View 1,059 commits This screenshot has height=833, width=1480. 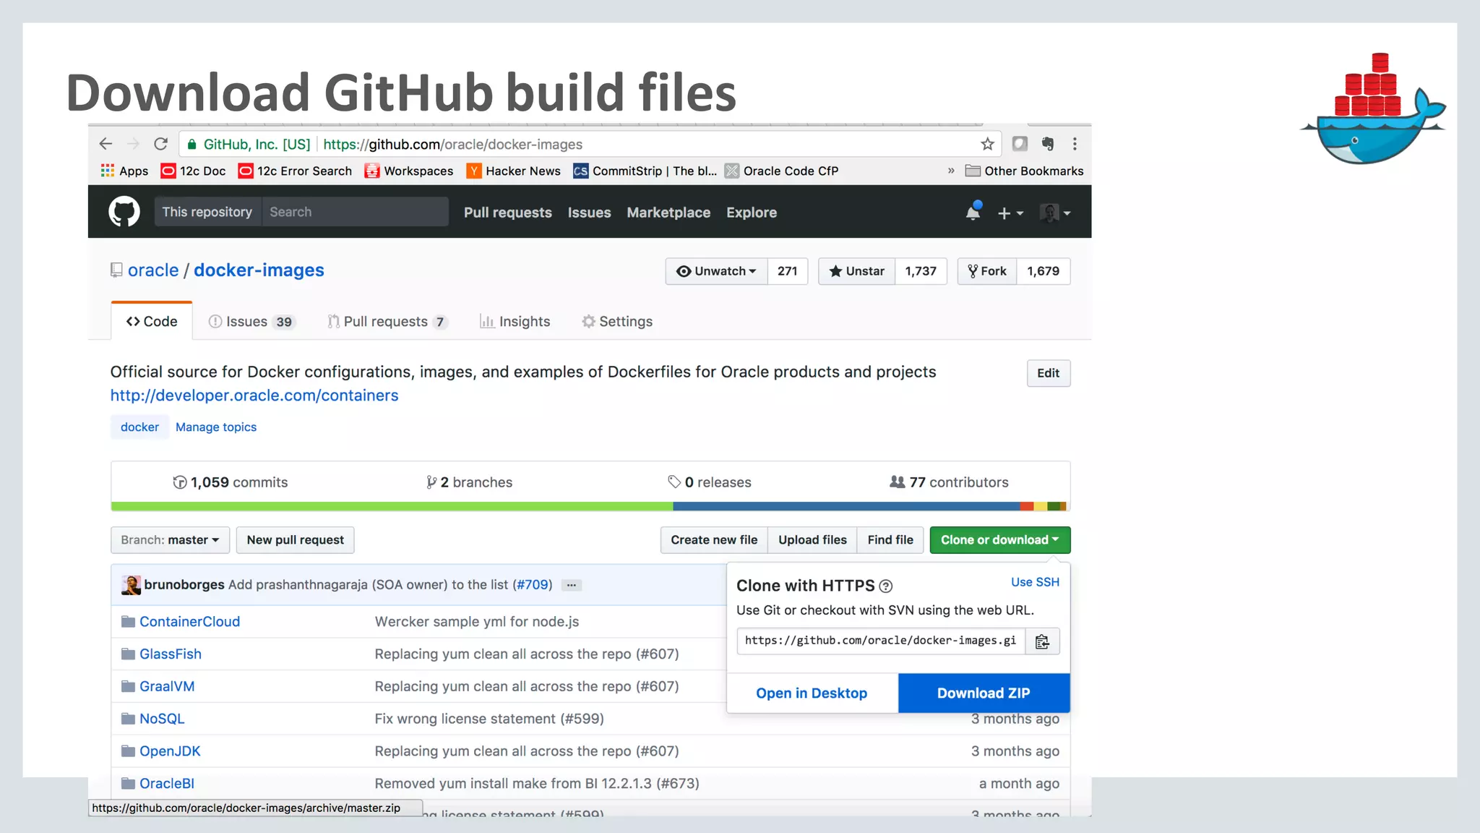click(x=230, y=482)
